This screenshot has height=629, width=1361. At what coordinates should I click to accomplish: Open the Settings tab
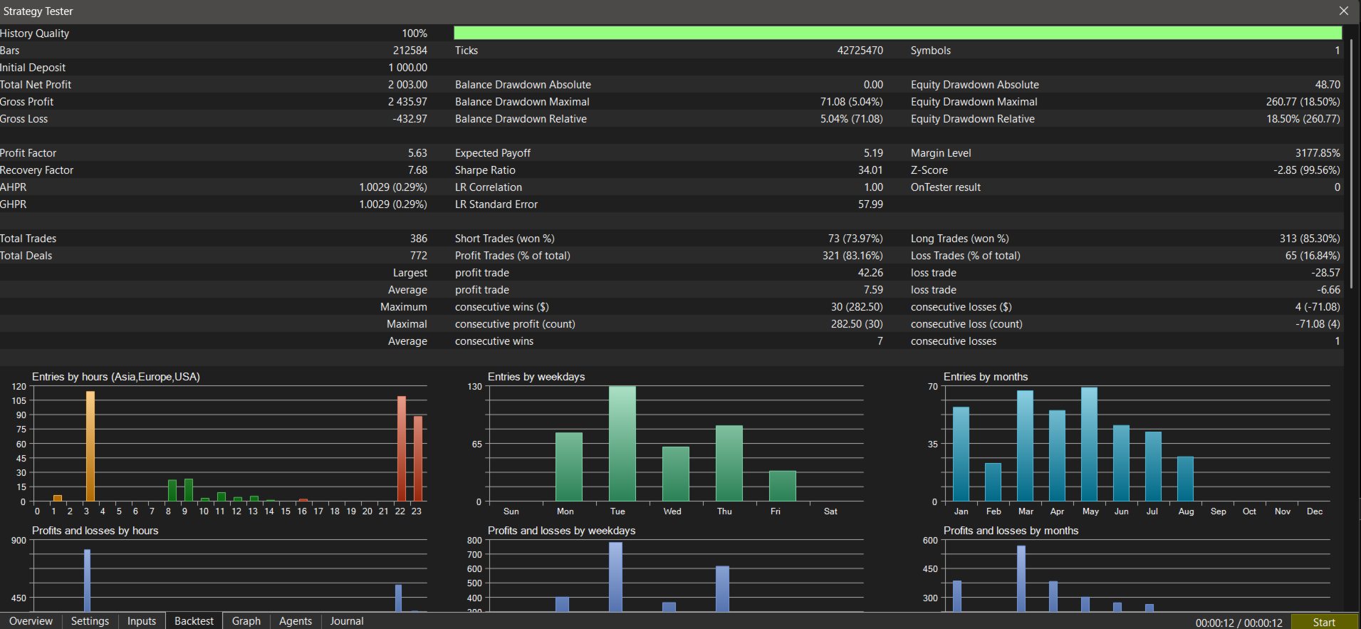click(90, 621)
